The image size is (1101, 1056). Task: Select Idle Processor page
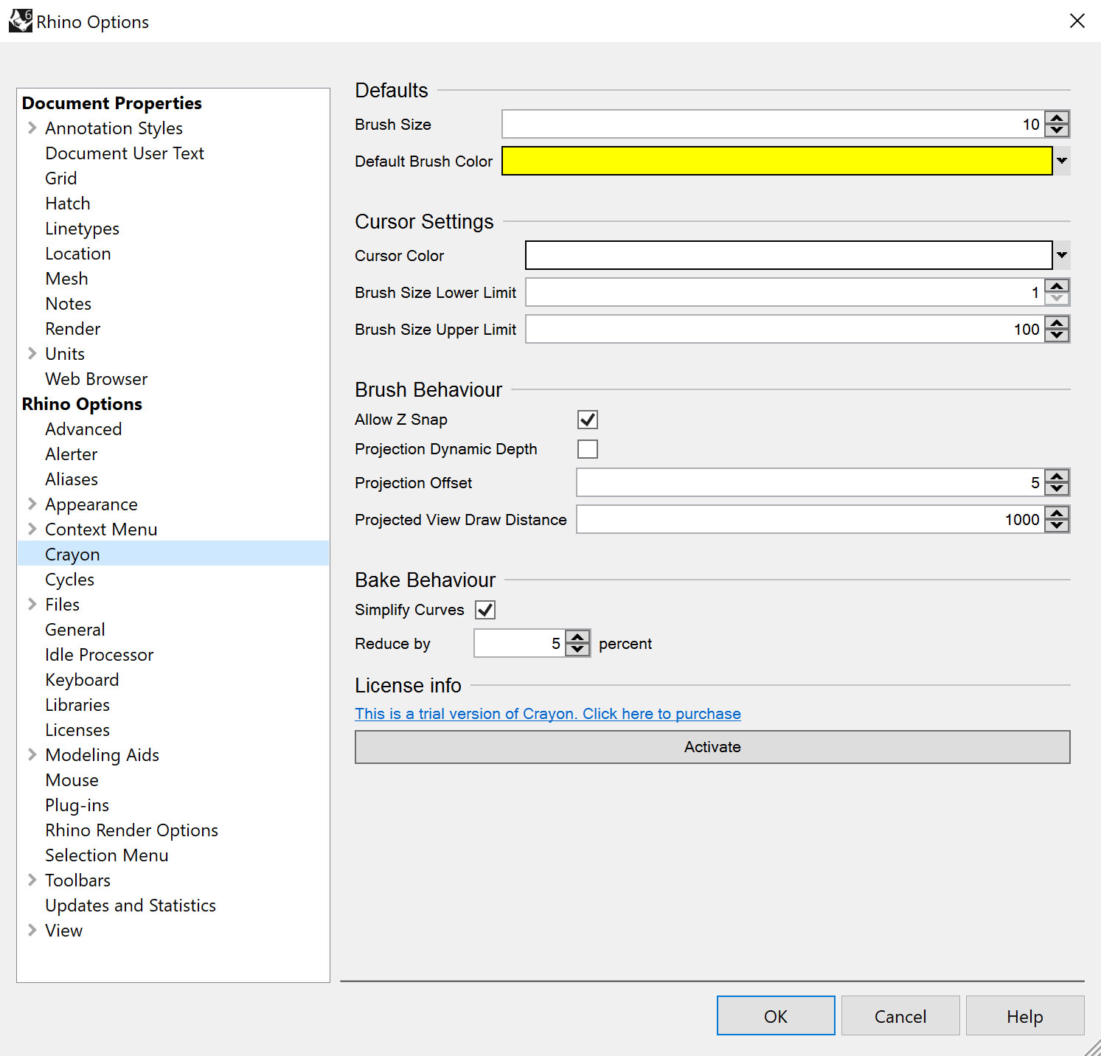tap(100, 655)
